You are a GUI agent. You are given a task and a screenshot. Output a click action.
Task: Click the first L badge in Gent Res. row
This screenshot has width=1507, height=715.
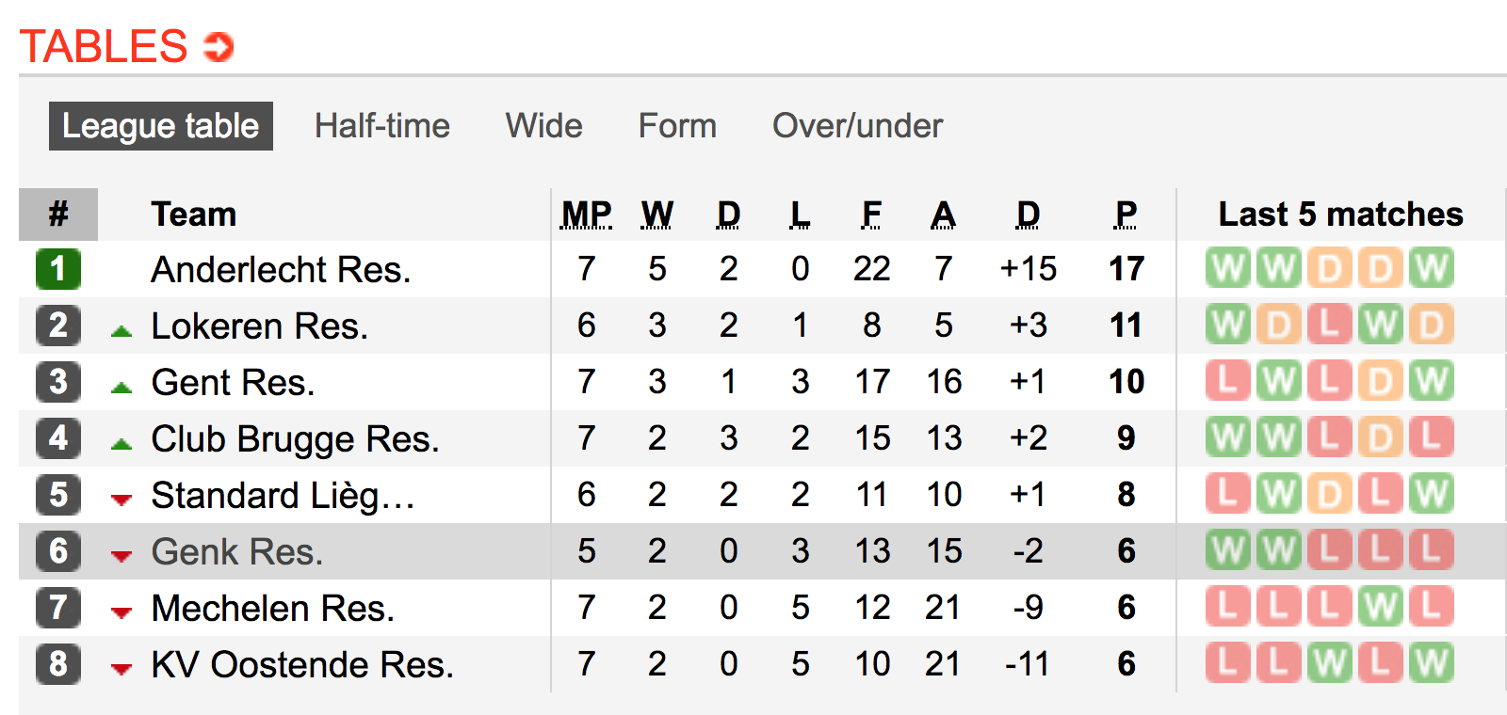click(1227, 381)
